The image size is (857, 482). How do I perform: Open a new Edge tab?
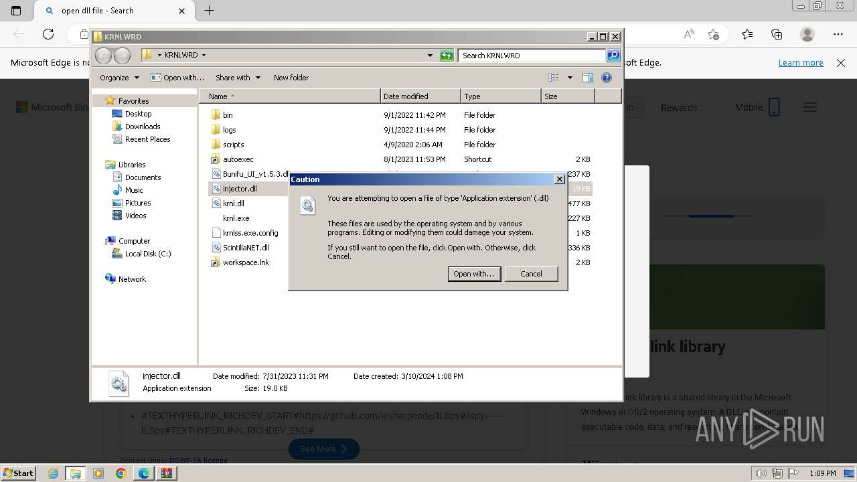click(209, 11)
